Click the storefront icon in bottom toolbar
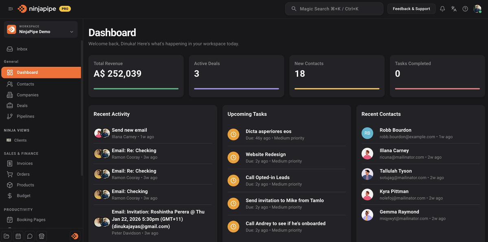Image resolution: width=488 pixels, height=242 pixels. point(41,236)
